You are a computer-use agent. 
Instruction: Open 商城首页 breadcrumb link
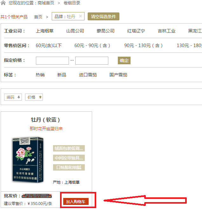point(46,3)
